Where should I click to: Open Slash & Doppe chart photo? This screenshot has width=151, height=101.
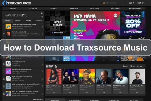pos(70,77)
